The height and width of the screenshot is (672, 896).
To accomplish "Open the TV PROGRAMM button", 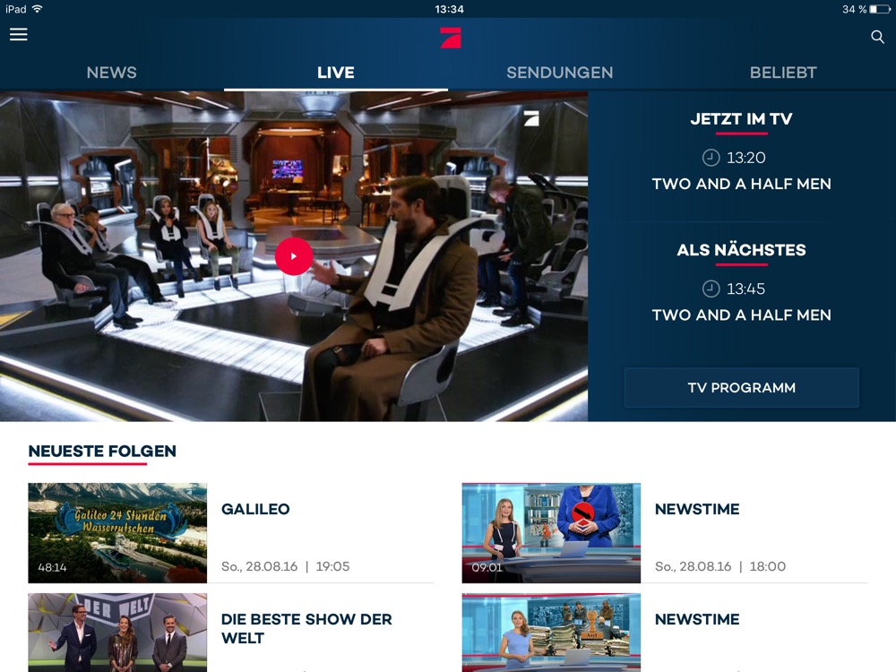I will point(742,387).
